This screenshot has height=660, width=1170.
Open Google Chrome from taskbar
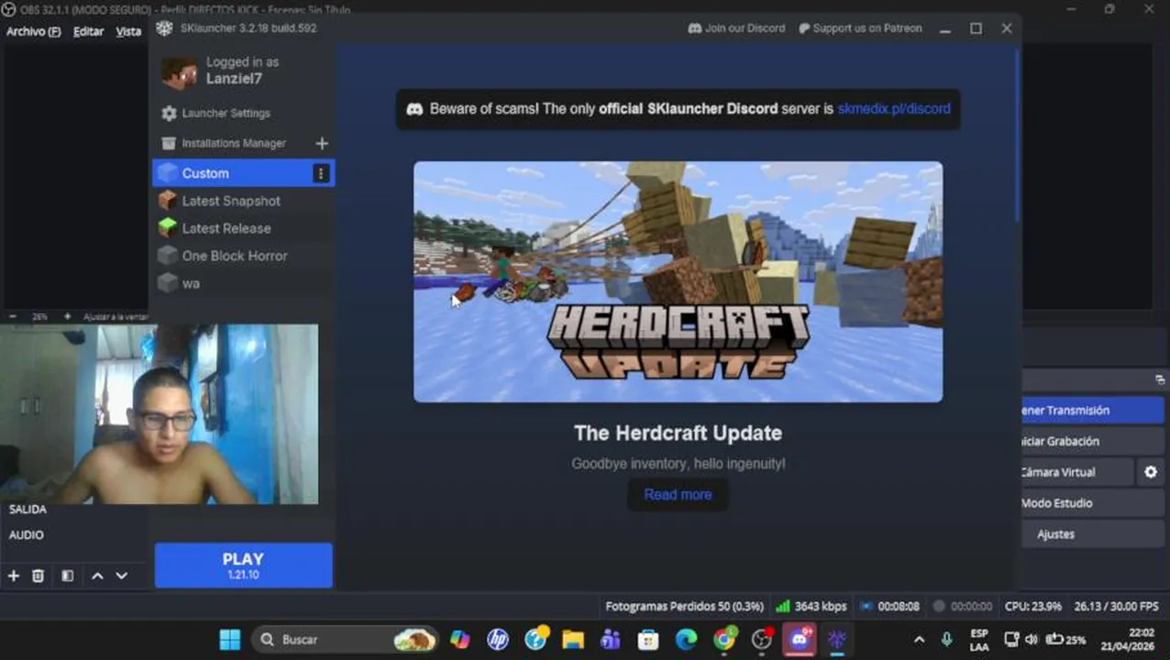point(724,640)
